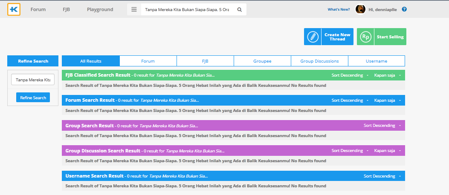Image resolution: width=449 pixels, height=195 pixels.
Task: Open Sort Descending in Group Discussion results
Action: 350,150
